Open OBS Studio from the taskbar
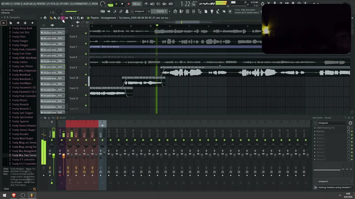 [23, 195]
